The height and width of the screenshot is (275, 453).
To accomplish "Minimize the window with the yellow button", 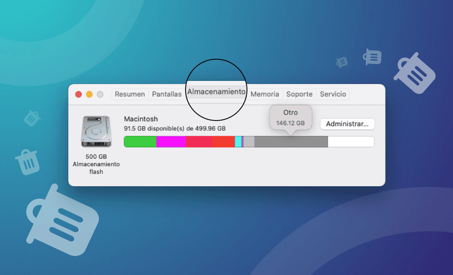I will 89,94.
